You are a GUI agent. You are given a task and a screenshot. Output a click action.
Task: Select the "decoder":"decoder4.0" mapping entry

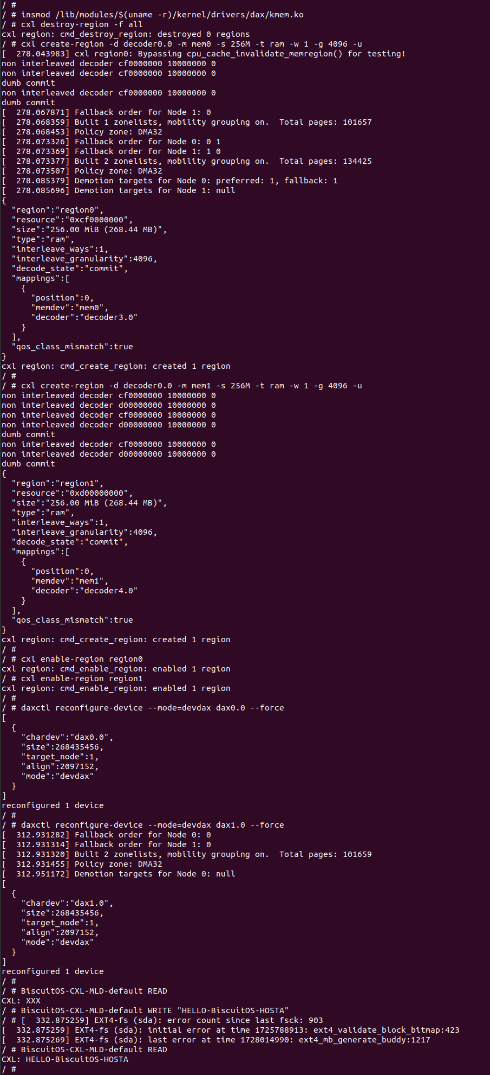[84, 591]
